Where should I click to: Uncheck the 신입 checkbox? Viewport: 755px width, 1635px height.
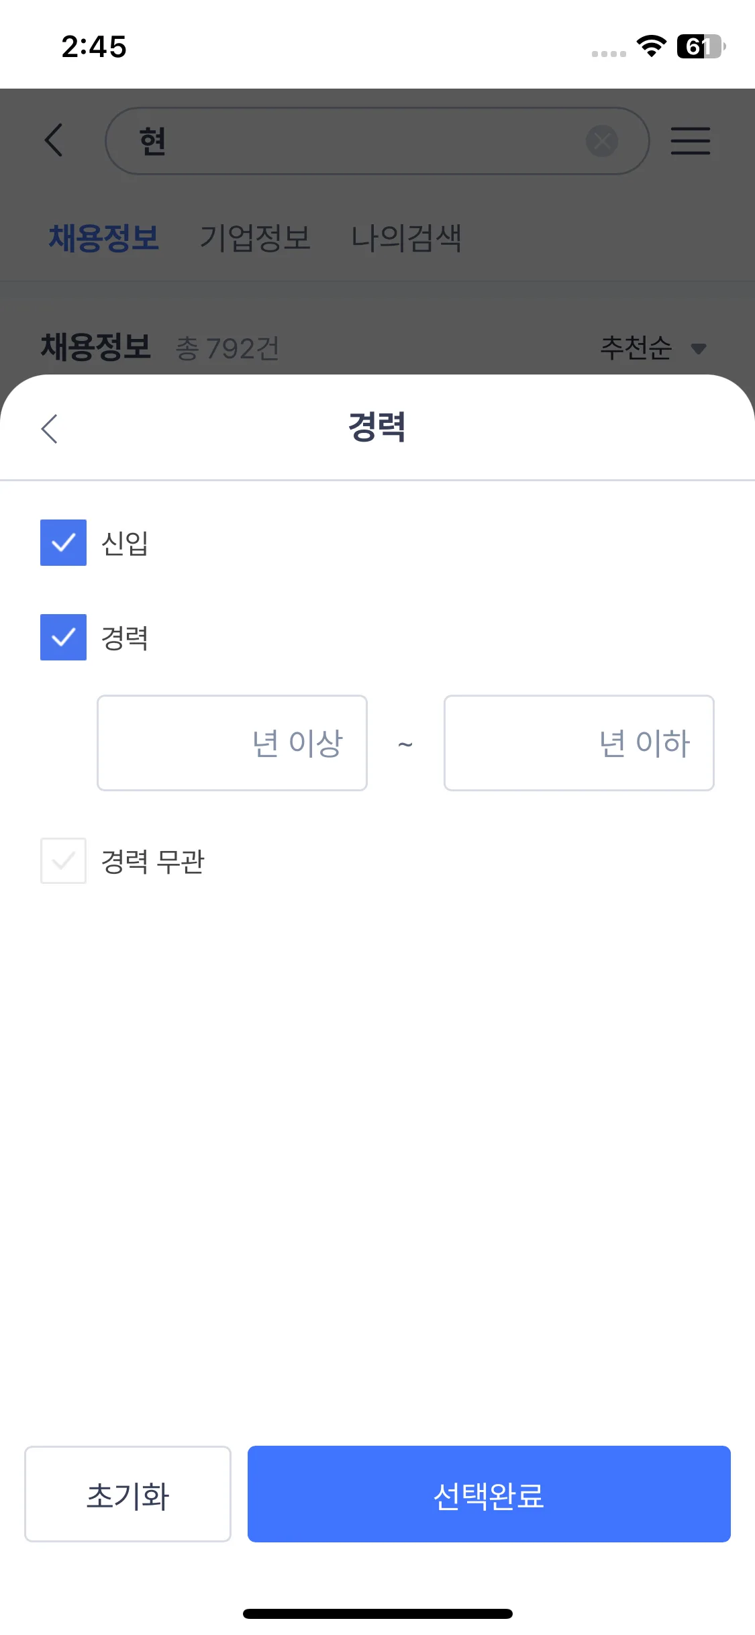click(x=63, y=542)
